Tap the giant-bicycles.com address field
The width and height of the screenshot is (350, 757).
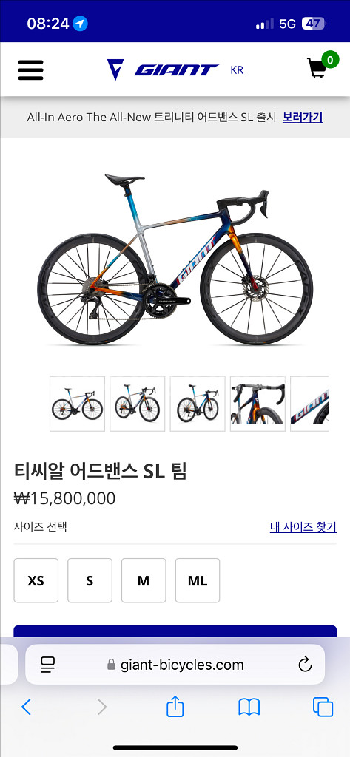[175, 665]
